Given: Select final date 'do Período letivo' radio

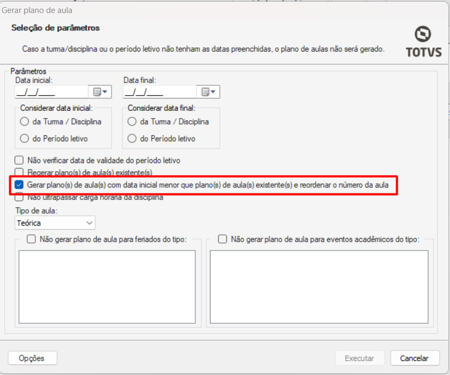Looking at the screenshot, I should pos(132,139).
